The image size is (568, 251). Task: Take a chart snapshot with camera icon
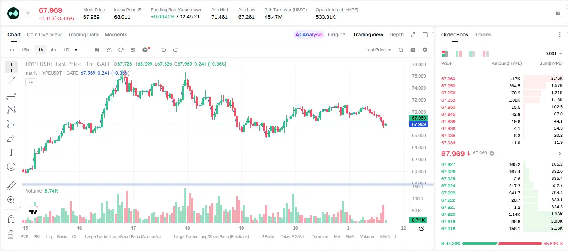(413, 50)
